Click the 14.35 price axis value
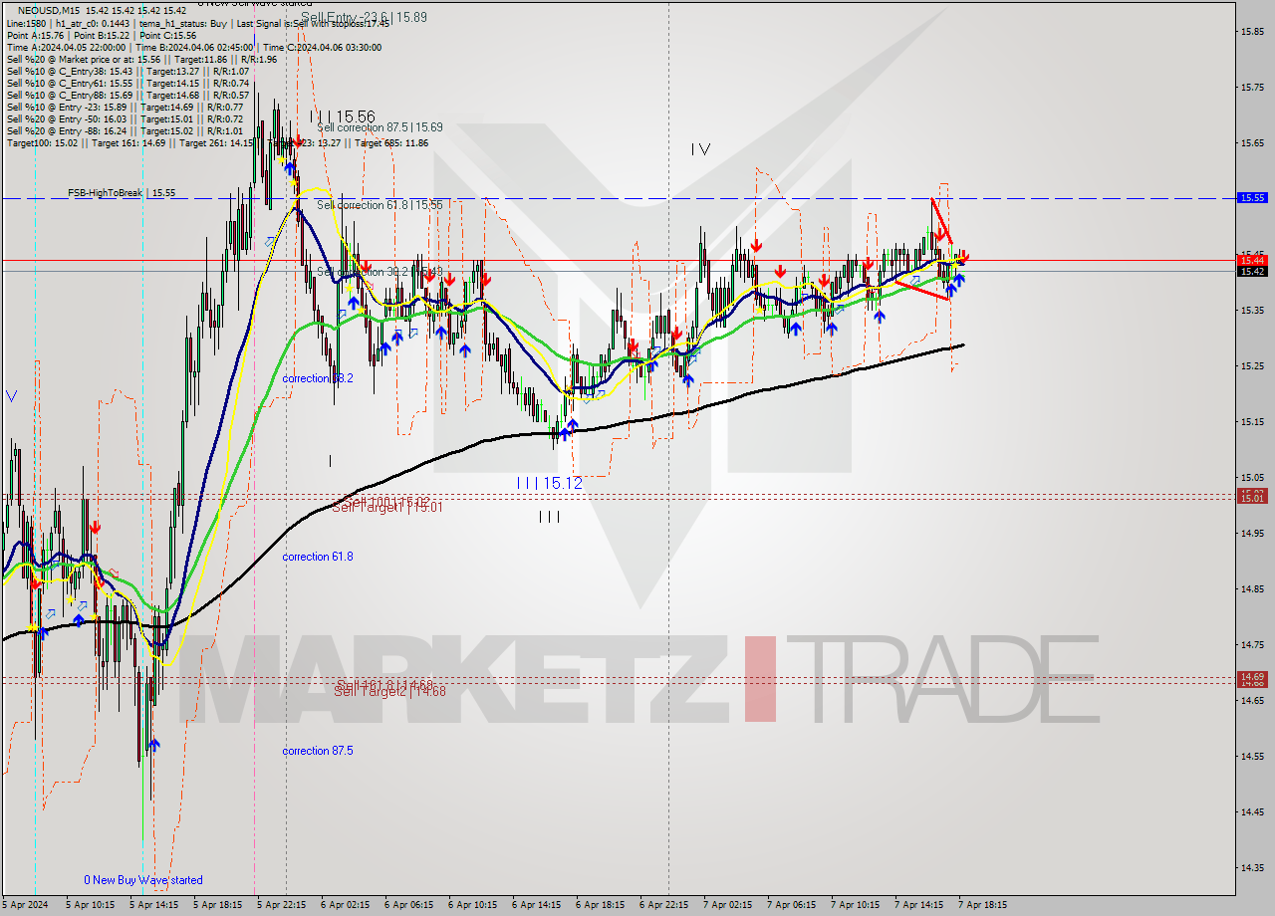Screen dimensions: 1275x916 point(1251,868)
